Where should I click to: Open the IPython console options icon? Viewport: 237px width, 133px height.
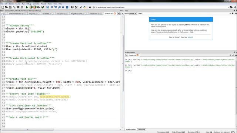tap(236, 55)
